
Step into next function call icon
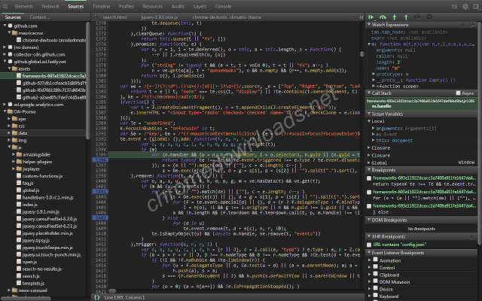[395, 17]
